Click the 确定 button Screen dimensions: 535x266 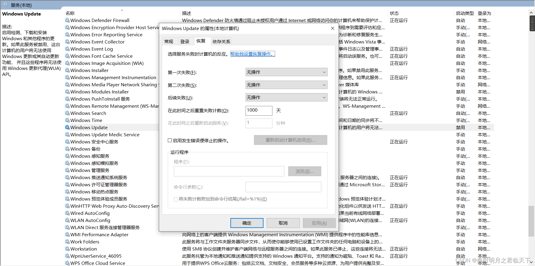(x=247, y=223)
